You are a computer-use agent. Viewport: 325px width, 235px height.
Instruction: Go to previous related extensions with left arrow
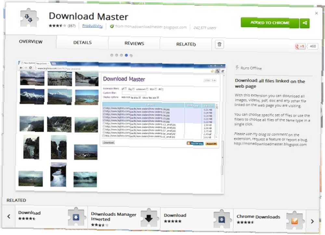[x=9, y=217]
